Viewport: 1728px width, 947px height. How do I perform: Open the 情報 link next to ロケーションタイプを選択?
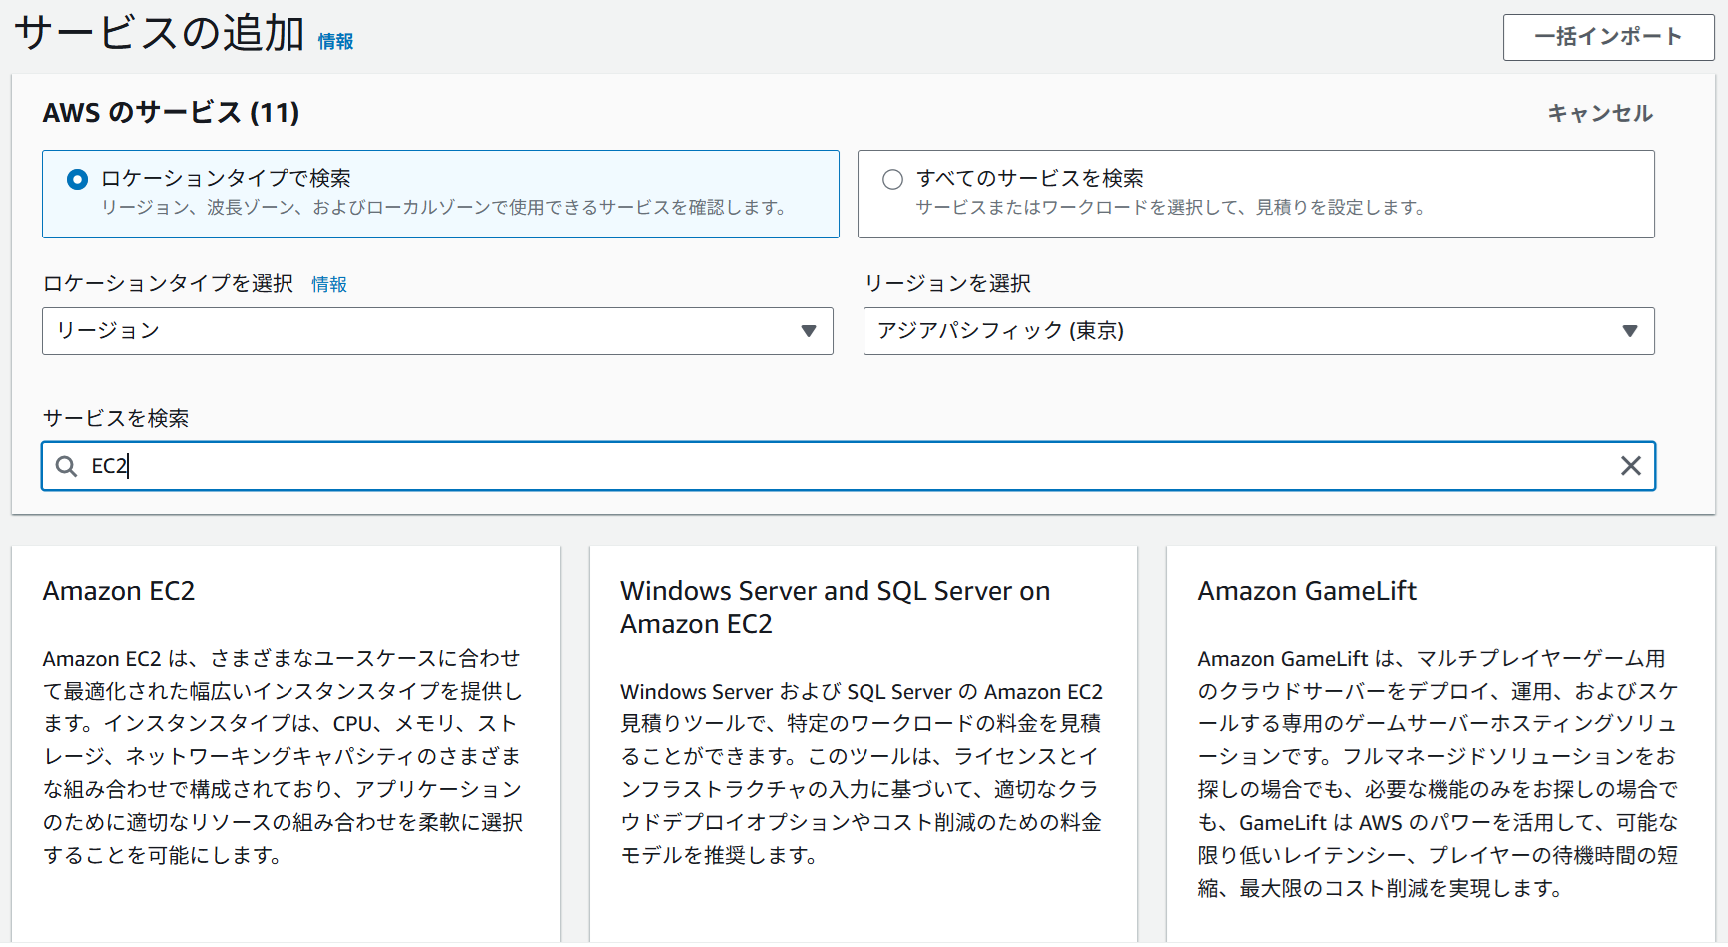329,284
